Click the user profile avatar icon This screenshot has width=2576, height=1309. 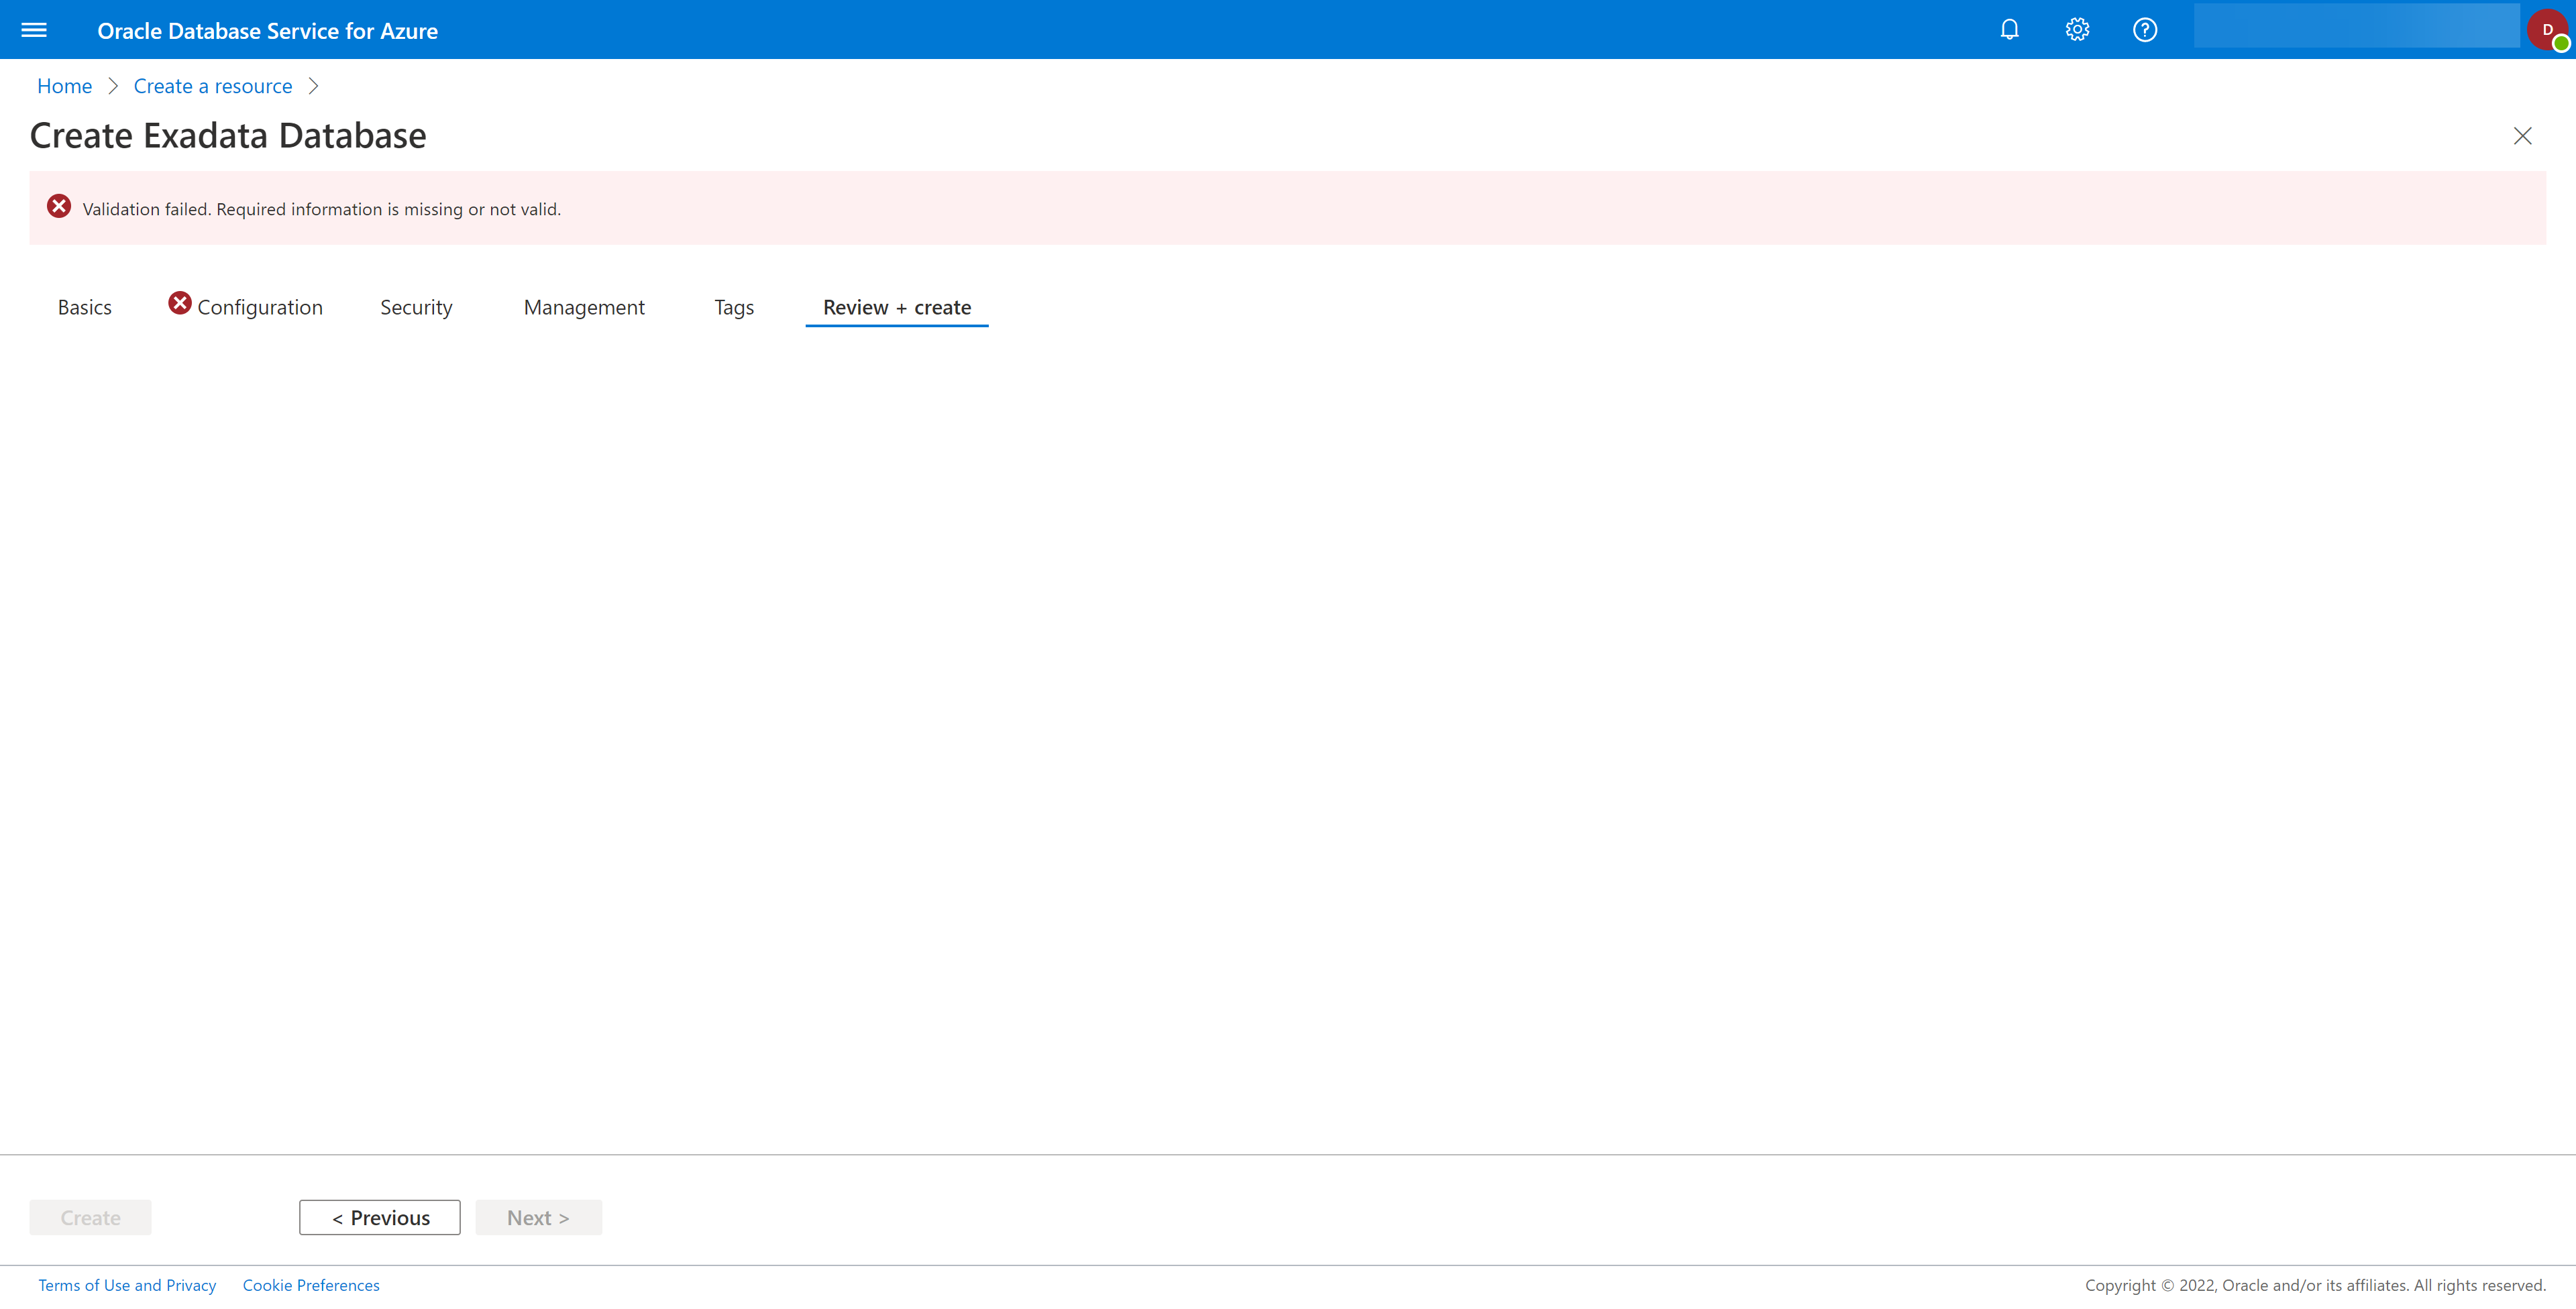point(2544,28)
